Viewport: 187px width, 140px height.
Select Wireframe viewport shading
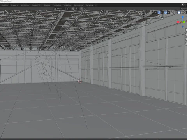pyautogui.click(x=176, y=12)
